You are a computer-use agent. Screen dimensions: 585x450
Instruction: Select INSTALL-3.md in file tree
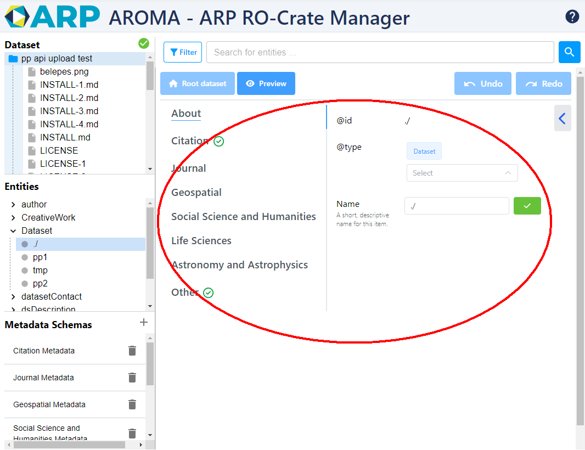69,111
